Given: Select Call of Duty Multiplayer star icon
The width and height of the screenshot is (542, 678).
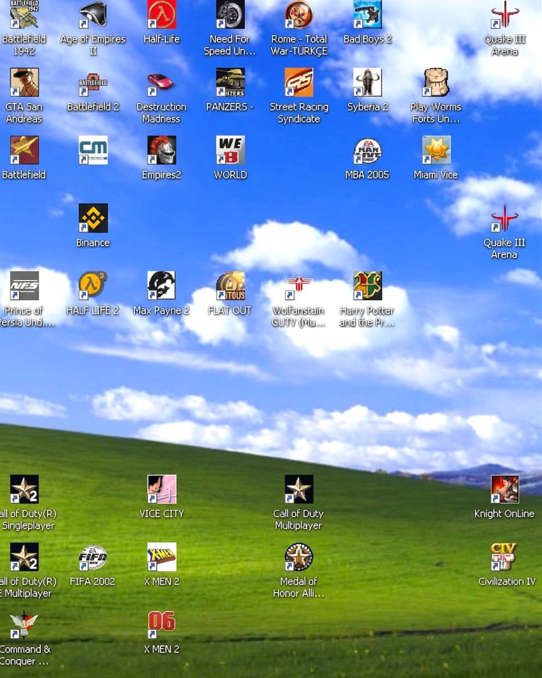Looking at the screenshot, I should (299, 489).
